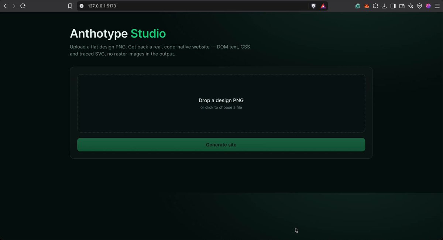The height and width of the screenshot is (240, 443).
Task: Choose a file in the PNG drop zone
Action: (221, 103)
